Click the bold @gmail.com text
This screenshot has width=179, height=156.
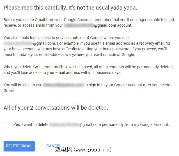(105, 26)
